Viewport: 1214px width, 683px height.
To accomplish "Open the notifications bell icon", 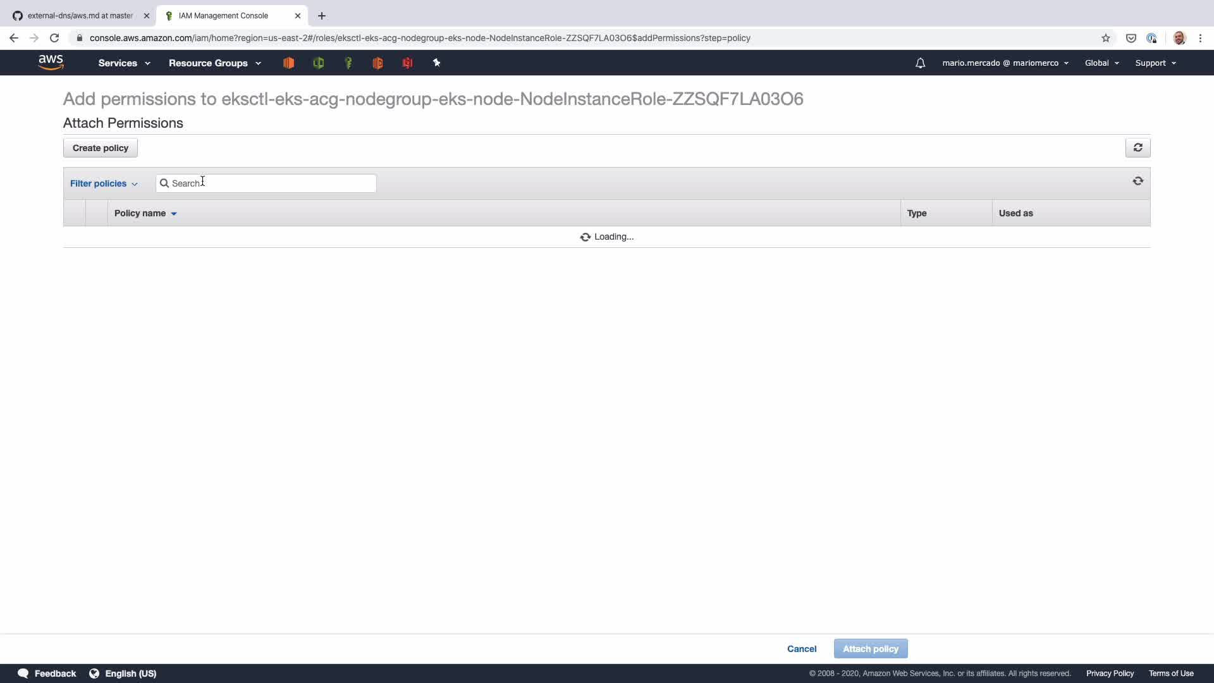I will click(x=920, y=63).
